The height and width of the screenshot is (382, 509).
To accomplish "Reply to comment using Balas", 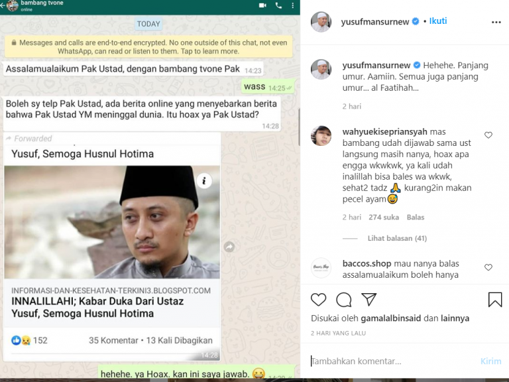I will [415, 218].
